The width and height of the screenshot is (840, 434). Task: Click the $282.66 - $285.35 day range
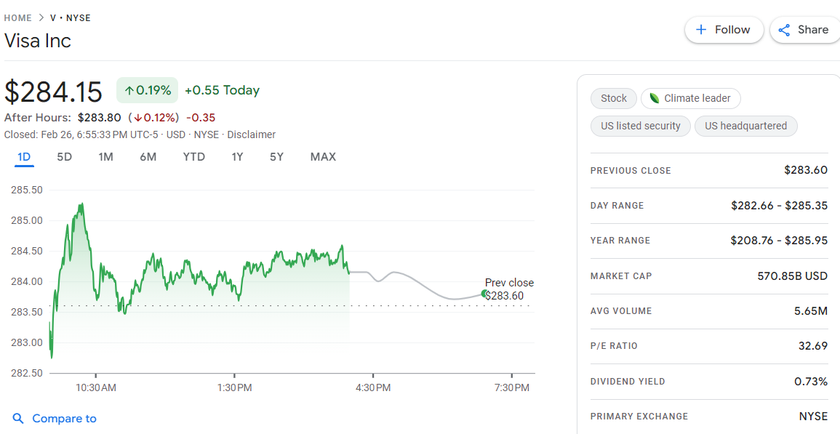coord(779,206)
